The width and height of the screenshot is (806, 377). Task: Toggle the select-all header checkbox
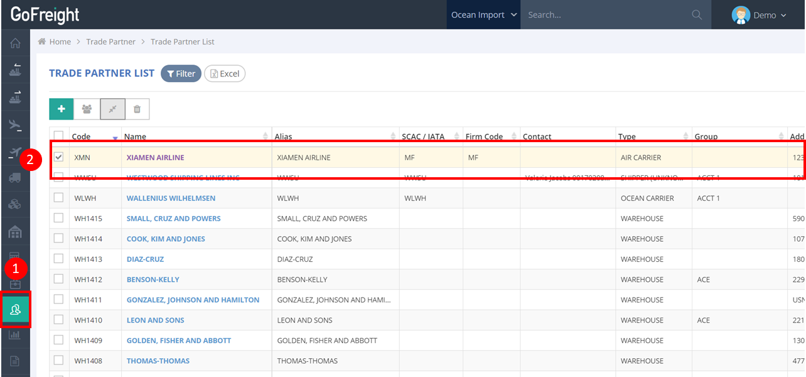[59, 136]
